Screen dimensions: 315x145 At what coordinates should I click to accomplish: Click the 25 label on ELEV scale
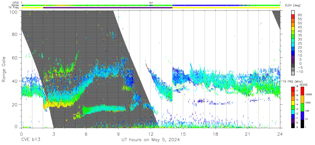(300, 43)
